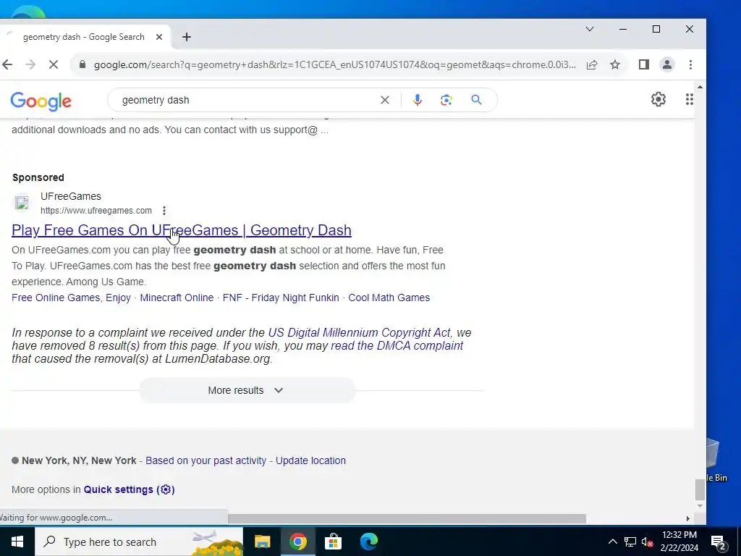
Task: Bookmark this page with the star icon
Action: pos(615,64)
